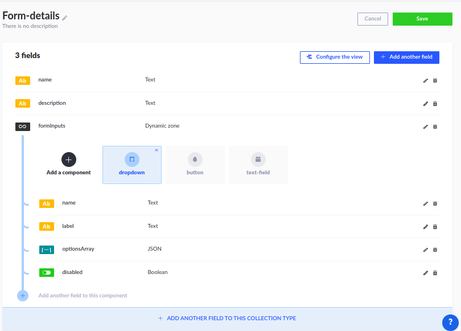Remove dropdown component with the x
This screenshot has height=331, width=461.
tap(157, 150)
